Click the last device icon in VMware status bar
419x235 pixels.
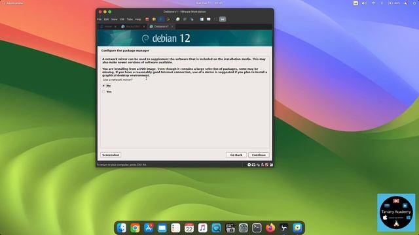(x=271, y=165)
